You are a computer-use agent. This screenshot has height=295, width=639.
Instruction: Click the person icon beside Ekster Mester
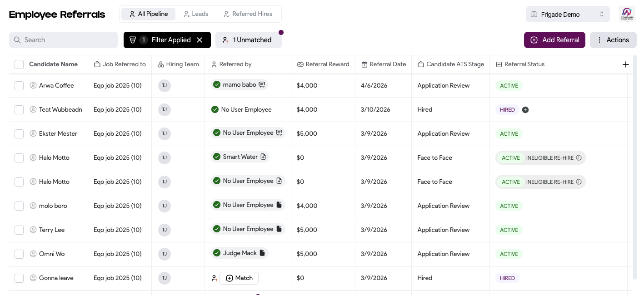33,133
